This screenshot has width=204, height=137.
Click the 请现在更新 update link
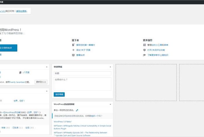(x=21, y=11)
